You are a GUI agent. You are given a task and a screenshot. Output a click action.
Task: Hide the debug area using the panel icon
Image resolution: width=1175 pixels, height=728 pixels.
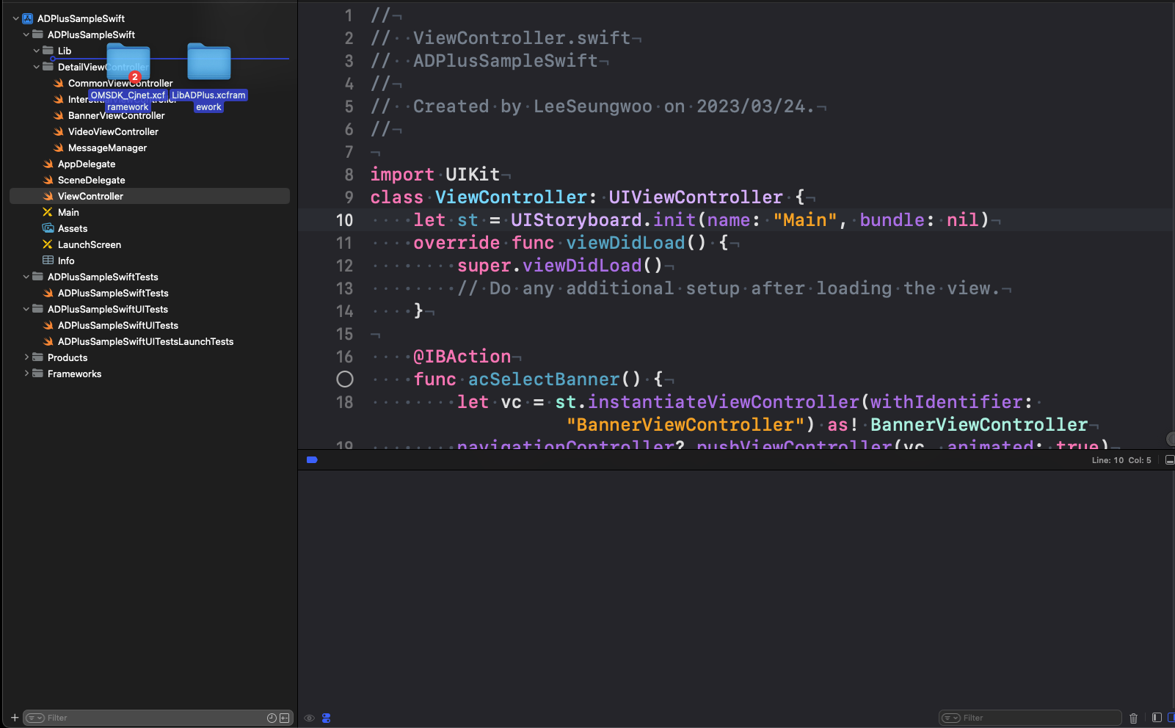[1170, 460]
